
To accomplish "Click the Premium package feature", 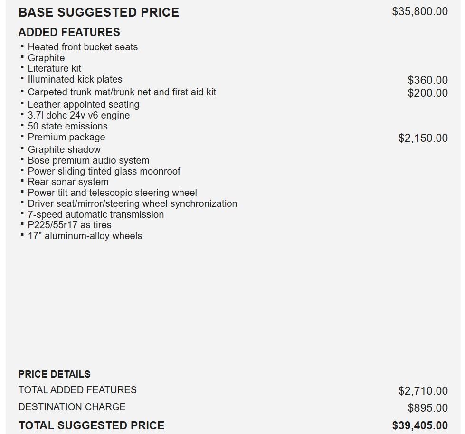I will point(66,137).
